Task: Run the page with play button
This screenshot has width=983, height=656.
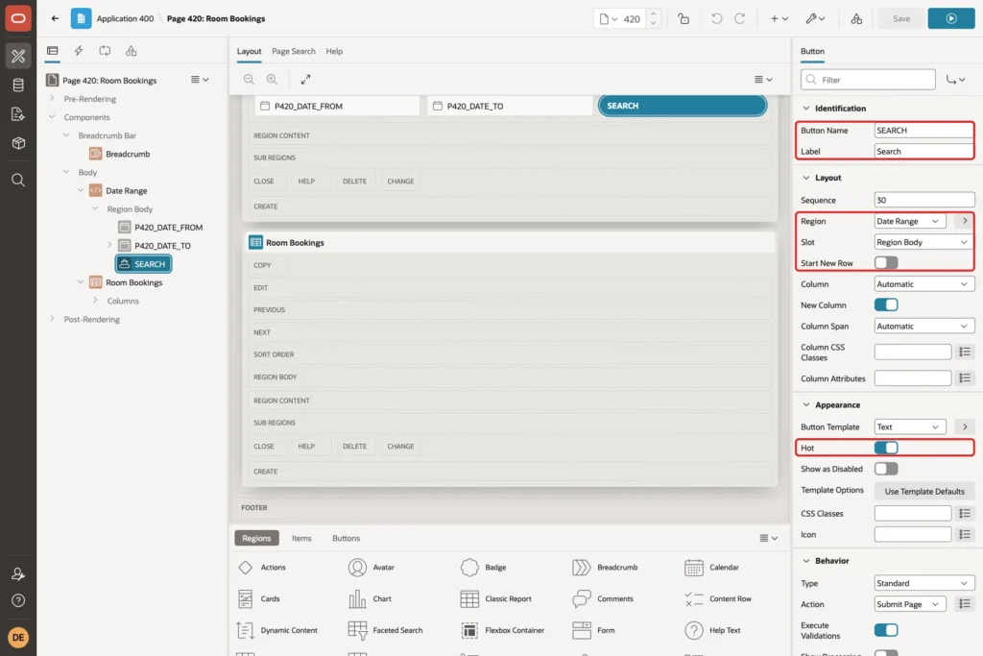Action: [x=951, y=18]
